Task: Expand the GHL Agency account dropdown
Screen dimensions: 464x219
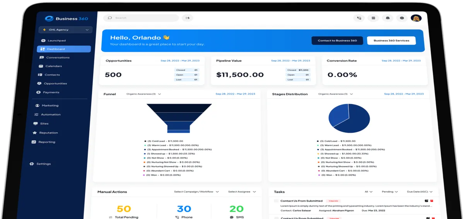Action: point(65,29)
